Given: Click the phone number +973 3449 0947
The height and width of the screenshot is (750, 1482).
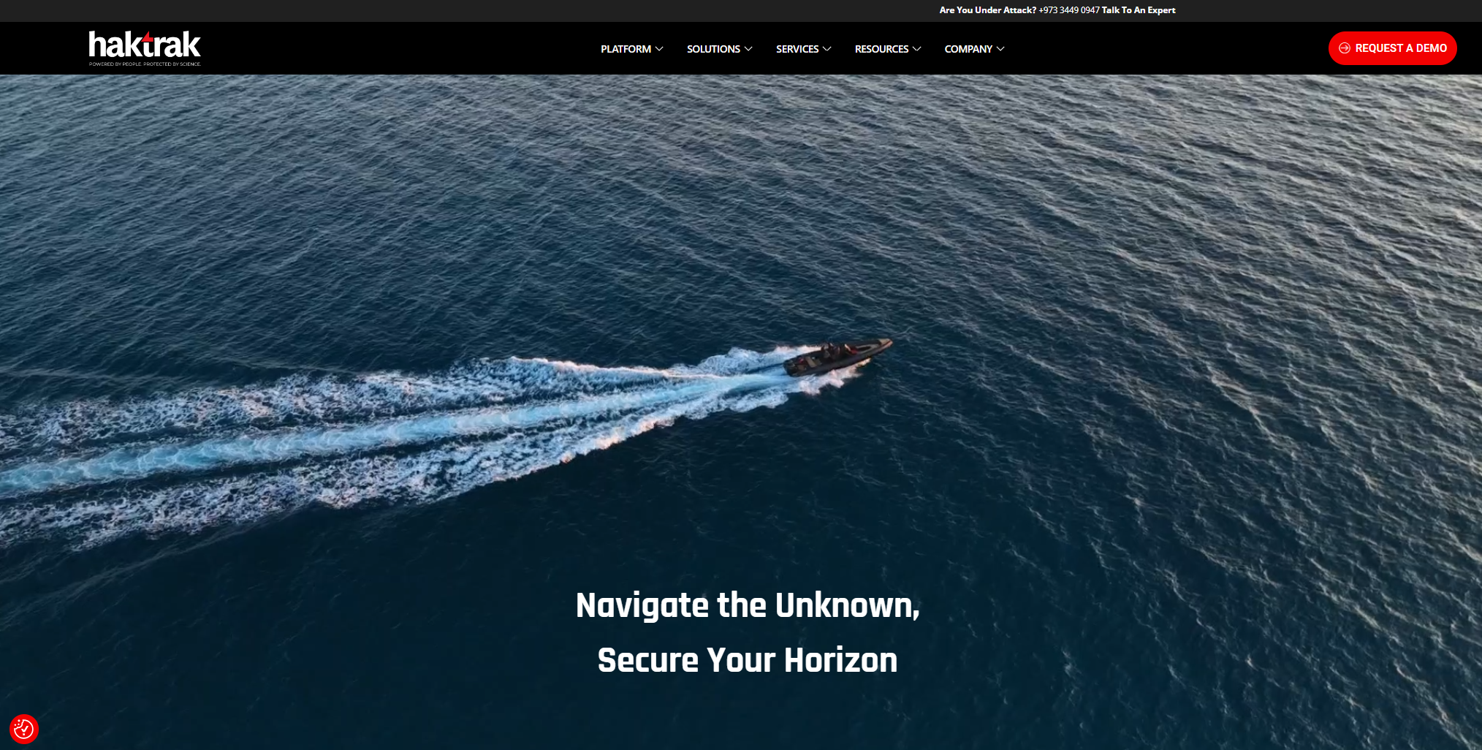Looking at the screenshot, I should point(1068,10).
